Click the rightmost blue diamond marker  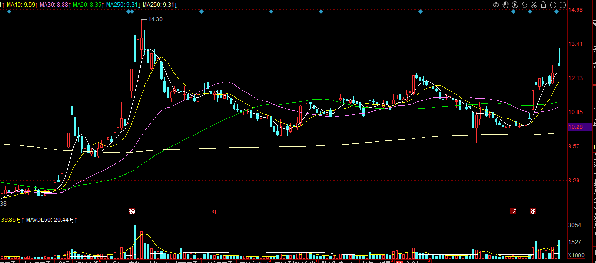pyautogui.click(x=556, y=12)
